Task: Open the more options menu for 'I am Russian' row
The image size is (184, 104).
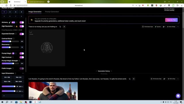Action: click(x=178, y=79)
